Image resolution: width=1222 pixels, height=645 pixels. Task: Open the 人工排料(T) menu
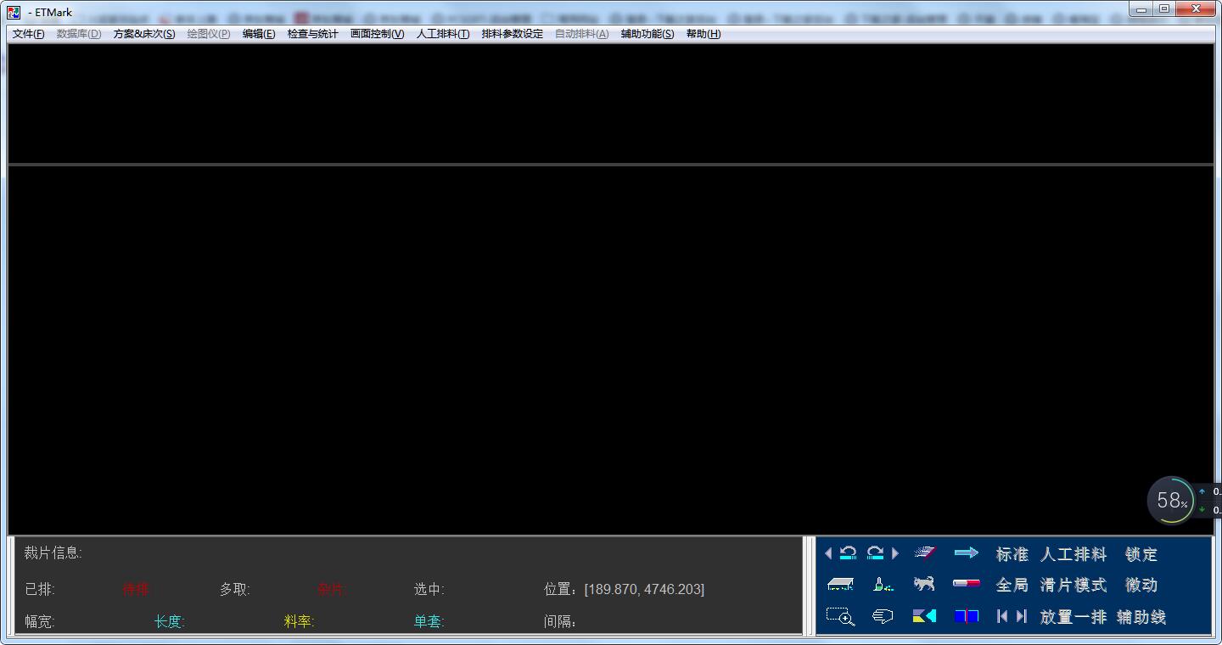[x=443, y=34]
